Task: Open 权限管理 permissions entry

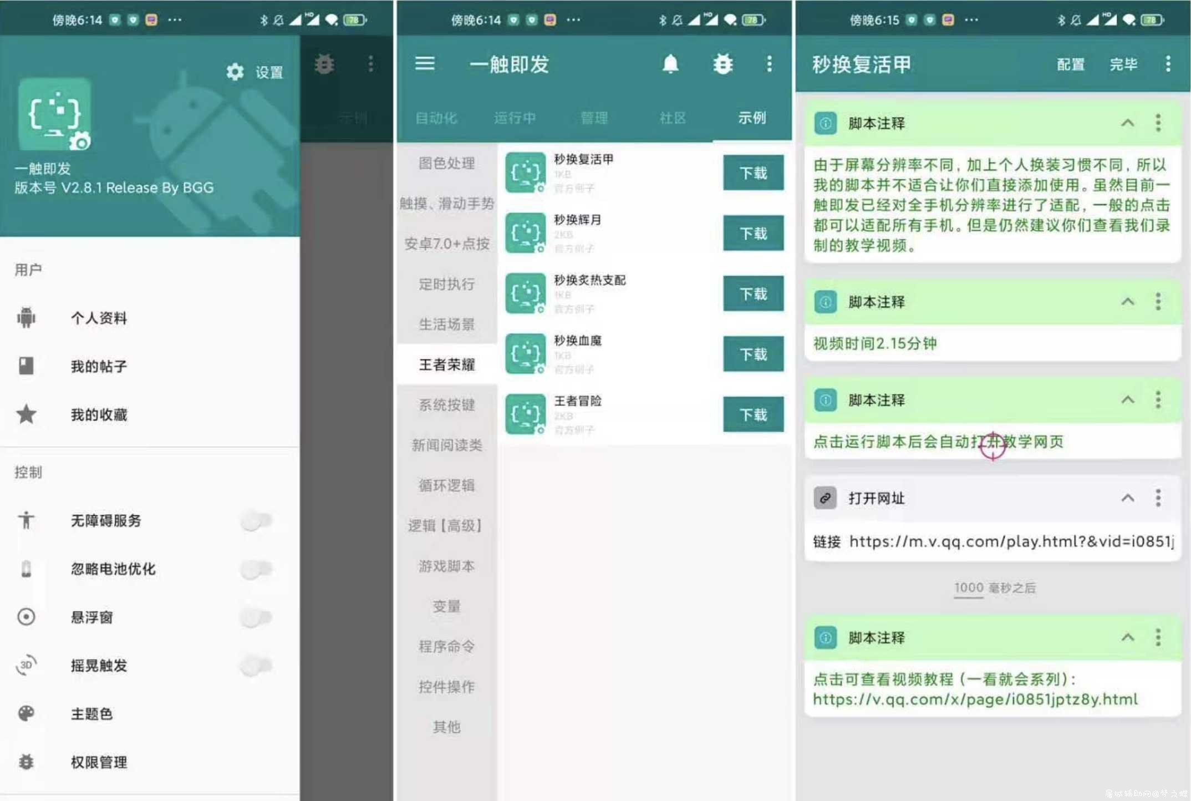Action: tap(150, 762)
